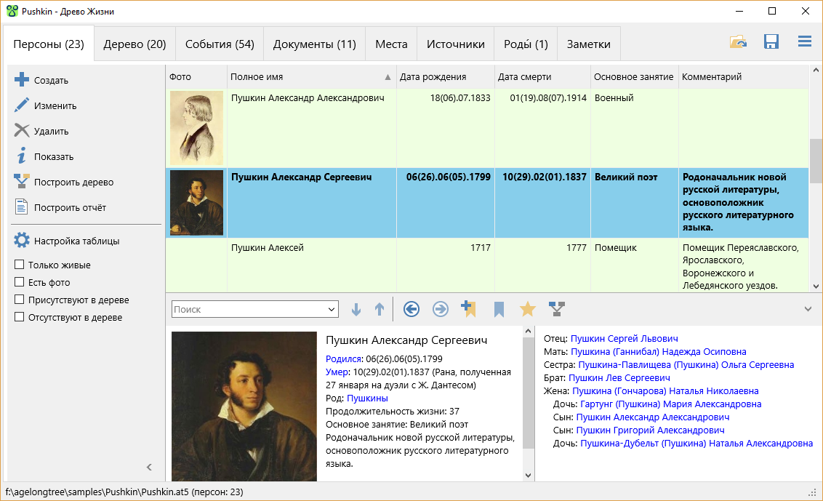Switch to the 'События (54)' tab
The height and width of the screenshot is (501, 823).
tap(220, 44)
